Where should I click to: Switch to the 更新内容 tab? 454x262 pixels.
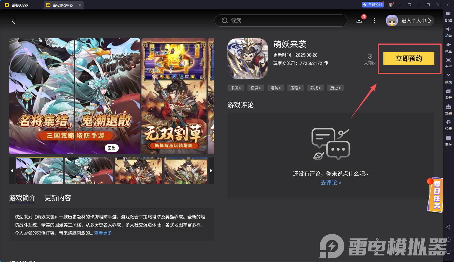coord(58,198)
